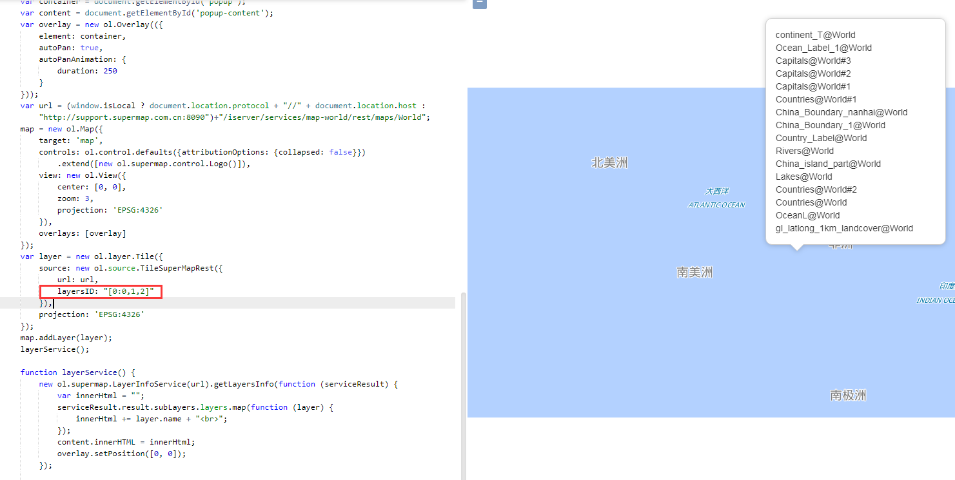Click the ATLANTIC OCEAN map label
Screen dimensions: 955x480
716,205
